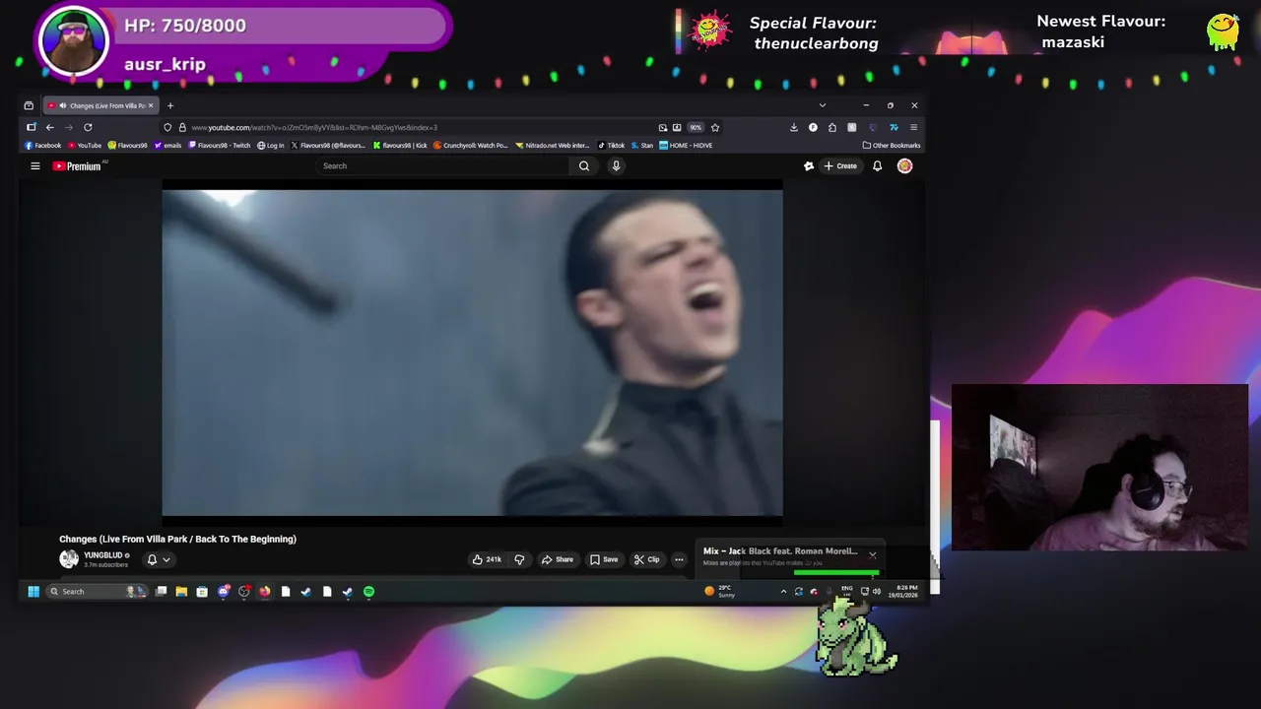Click the video player area
The width and height of the screenshot is (1261, 709).
[x=473, y=353]
